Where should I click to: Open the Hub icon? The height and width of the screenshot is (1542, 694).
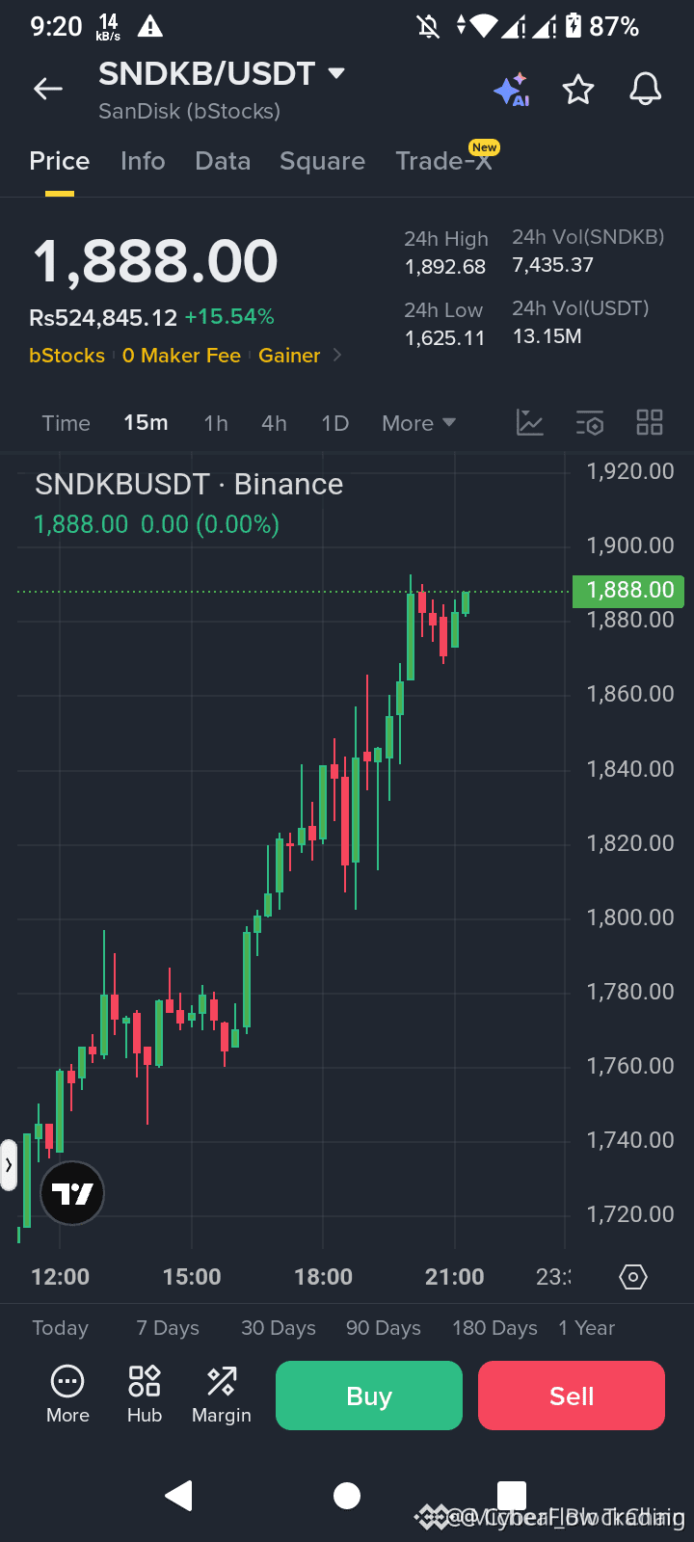[145, 1394]
